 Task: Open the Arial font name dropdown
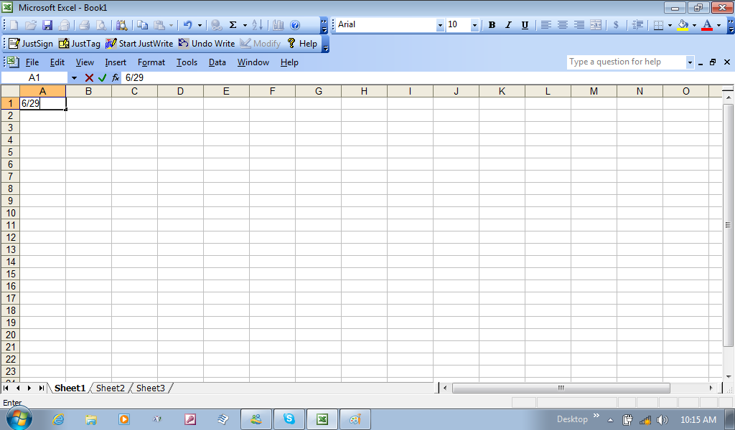(x=440, y=25)
